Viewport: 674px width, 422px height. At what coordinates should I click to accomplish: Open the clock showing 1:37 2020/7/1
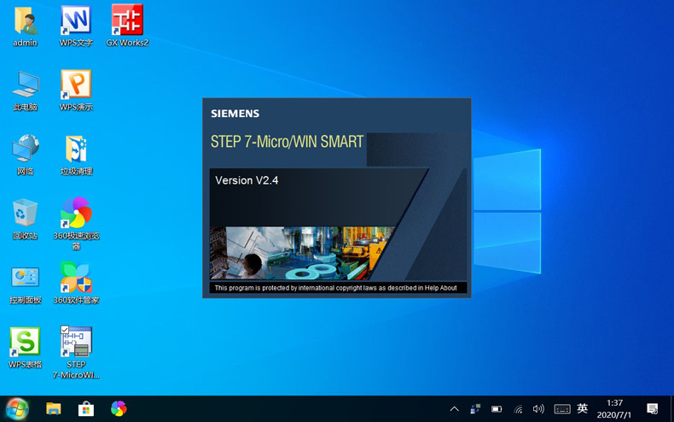coord(614,409)
